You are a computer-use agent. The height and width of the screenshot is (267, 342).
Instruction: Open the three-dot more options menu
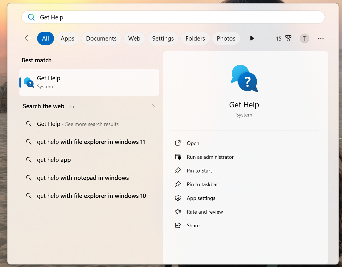(321, 38)
